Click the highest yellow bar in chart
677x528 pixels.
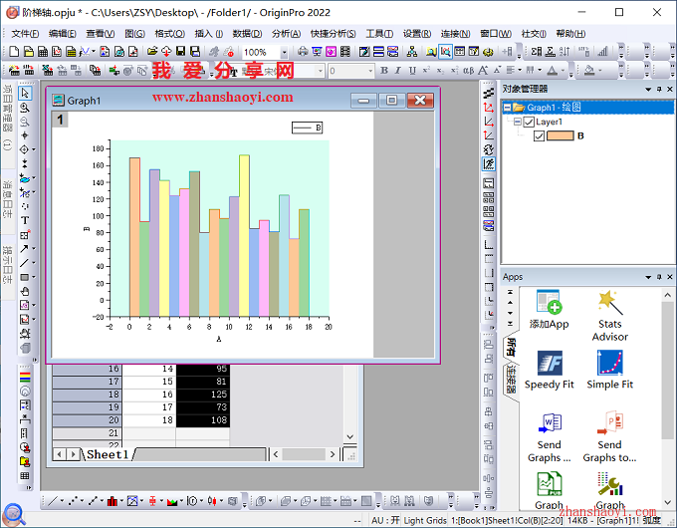click(244, 235)
